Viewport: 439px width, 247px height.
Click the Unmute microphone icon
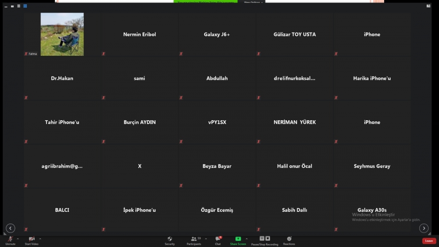[10, 239]
